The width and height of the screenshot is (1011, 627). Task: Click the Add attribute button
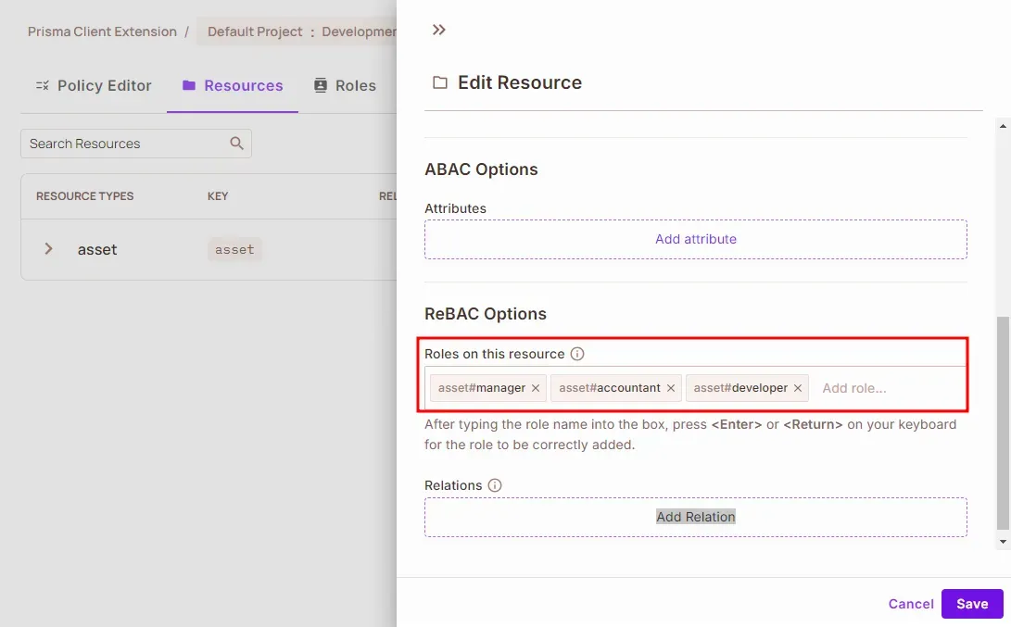(695, 239)
